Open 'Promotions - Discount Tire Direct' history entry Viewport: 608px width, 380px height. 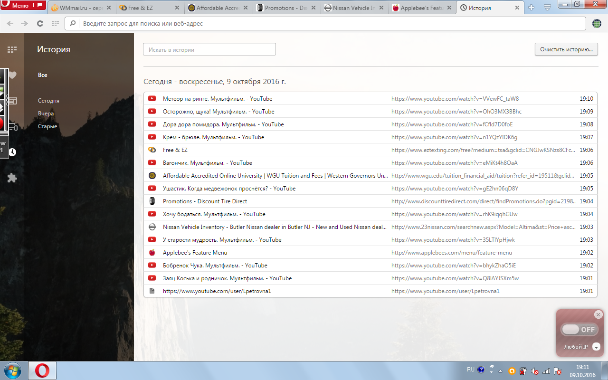point(205,201)
